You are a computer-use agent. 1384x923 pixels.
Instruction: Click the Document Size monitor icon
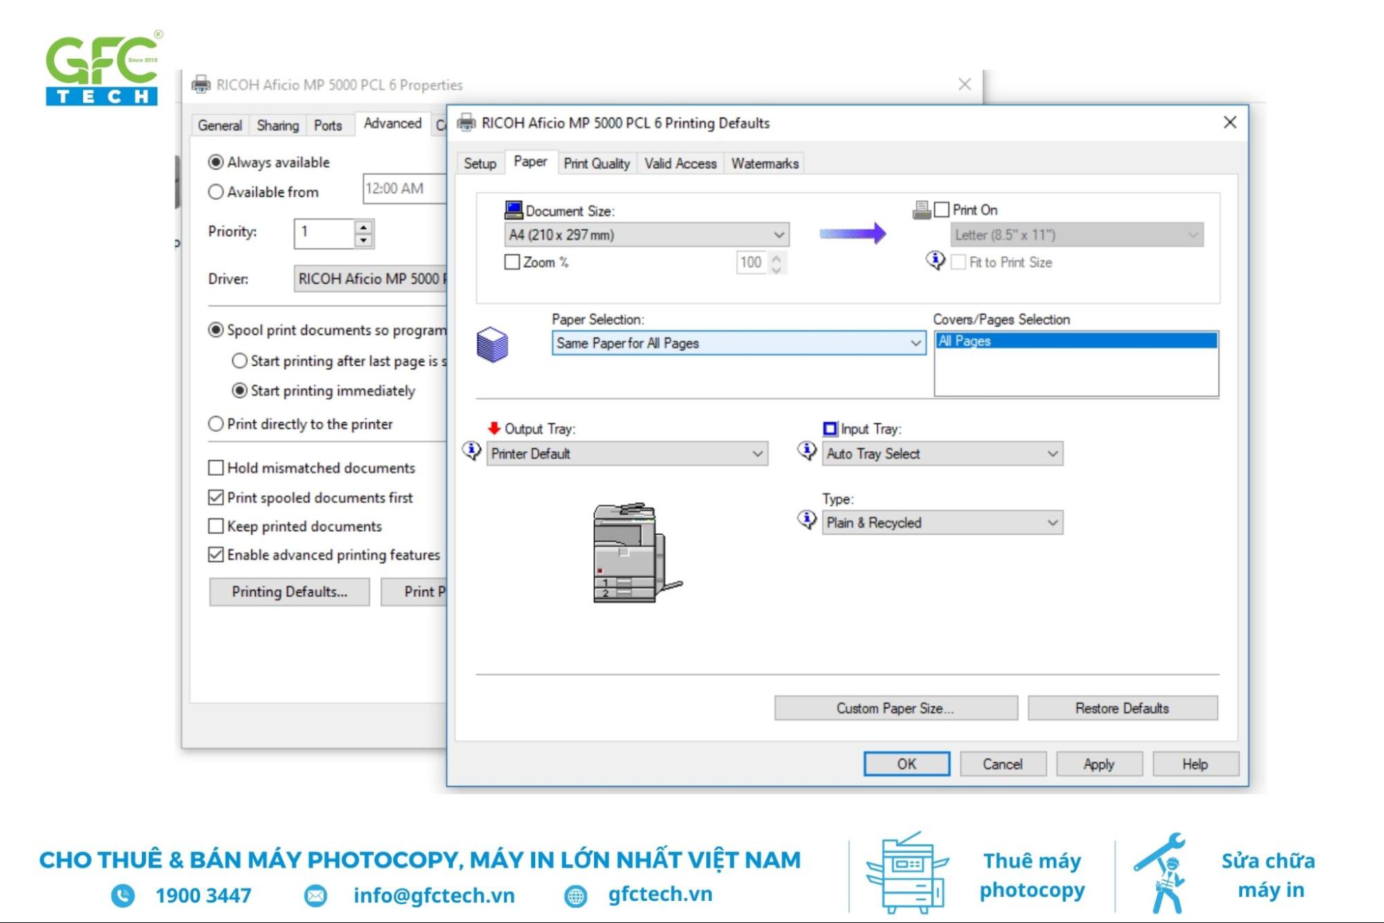tap(513, 210)
